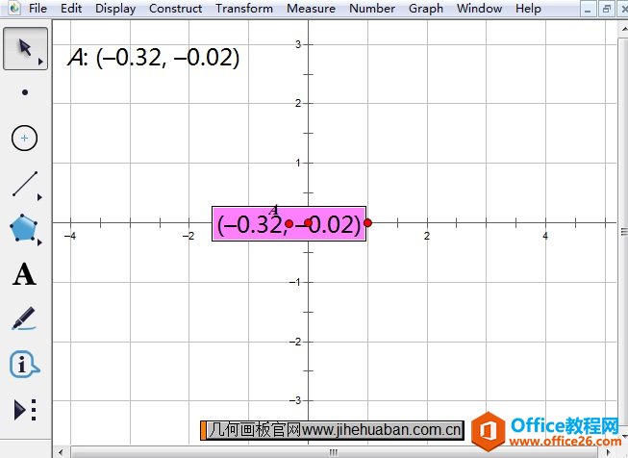Open the File menu

pyautogui.click(x=38, y=9)
